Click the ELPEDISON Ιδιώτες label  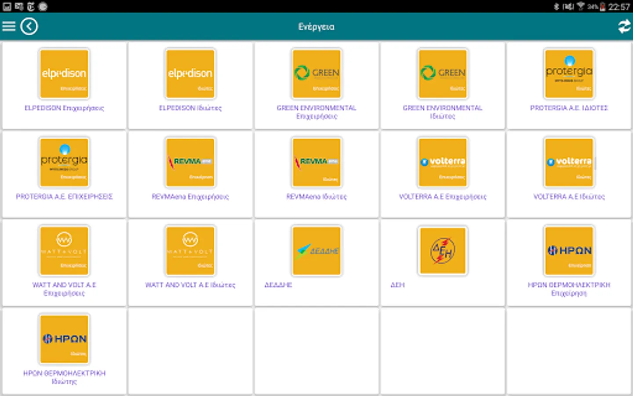(x=190, y=108)
